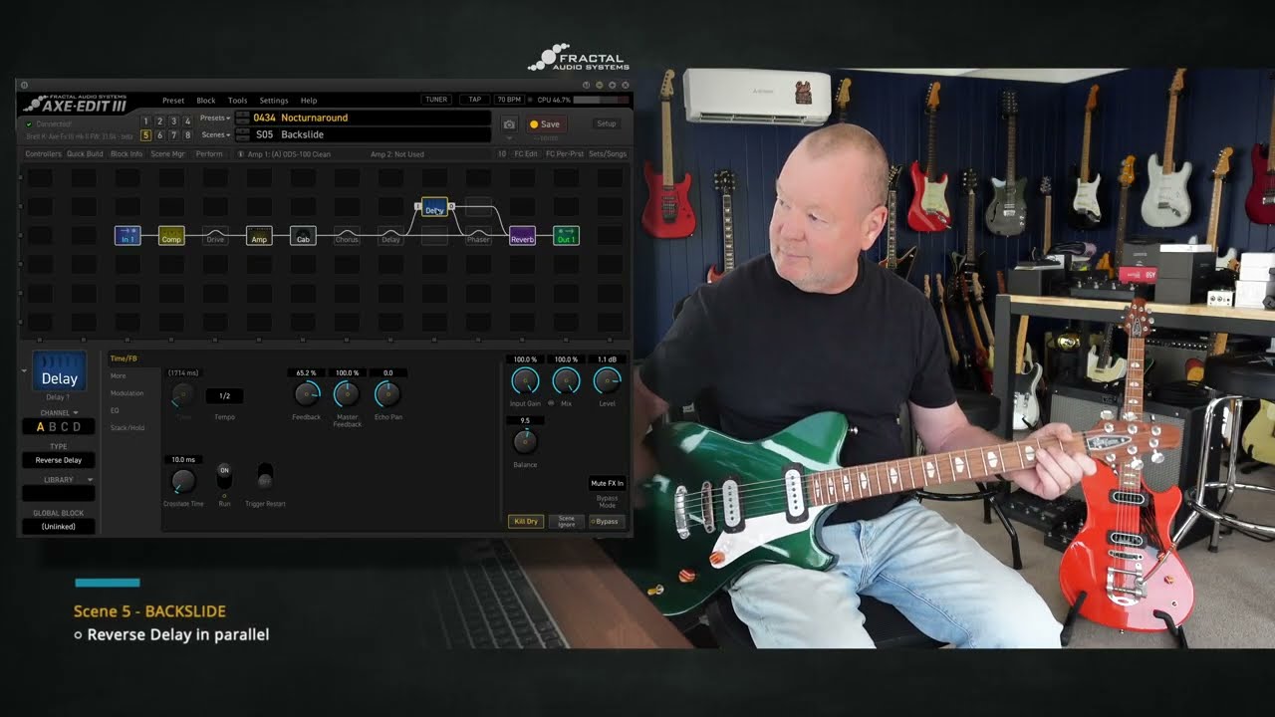1275x717 pixels.
Task: Select scene 5 button
Action: (145, 135)
